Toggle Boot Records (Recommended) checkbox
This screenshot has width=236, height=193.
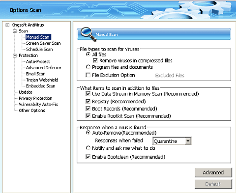(x=88, y=109)
